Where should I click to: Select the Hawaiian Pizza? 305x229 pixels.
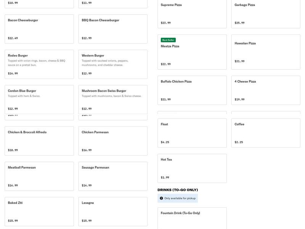(266, 52)
